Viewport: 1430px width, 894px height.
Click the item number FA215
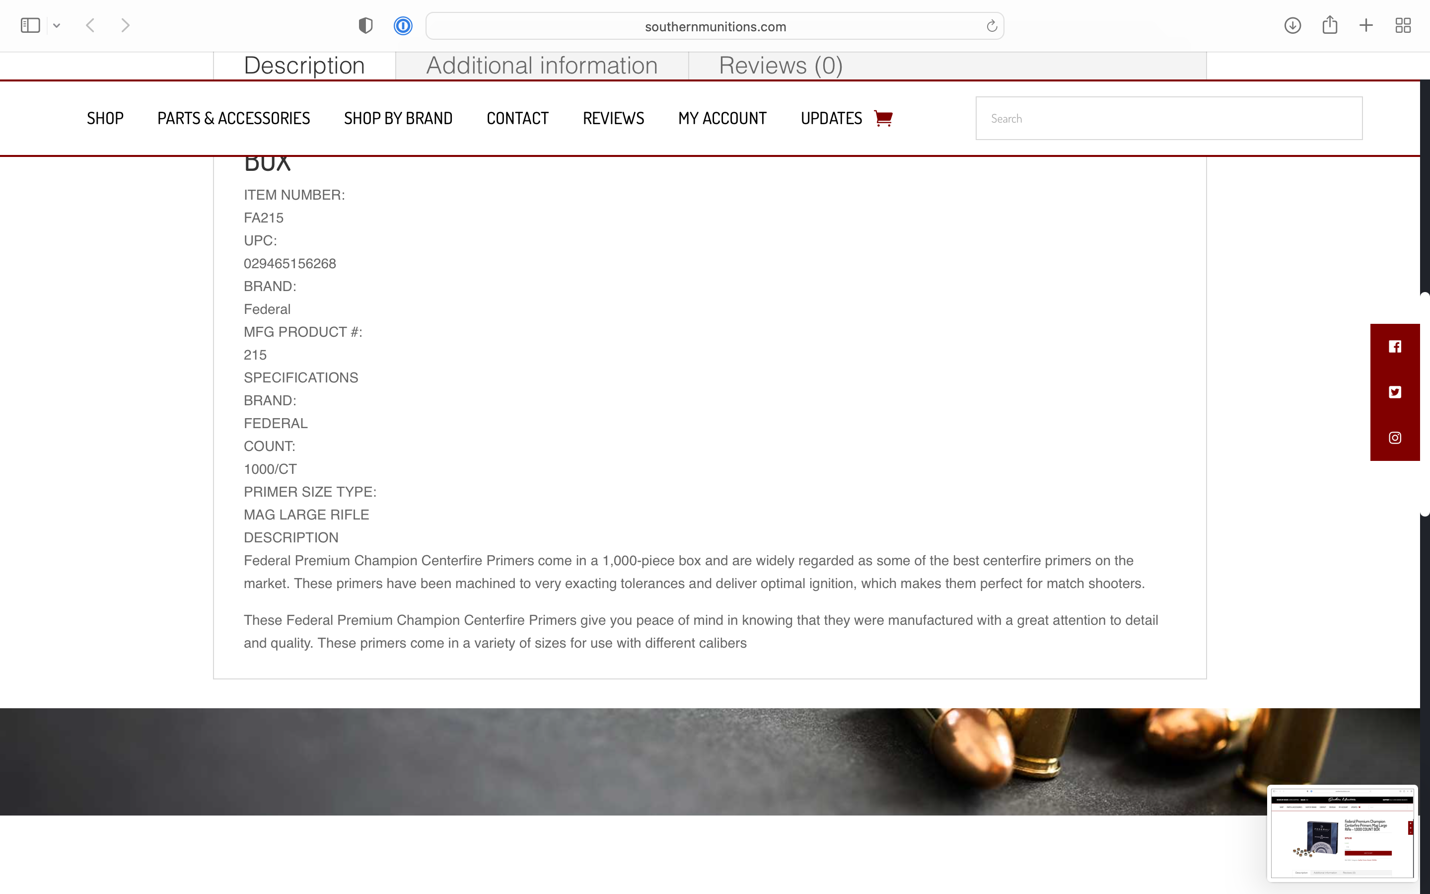[x=264, y=218]
